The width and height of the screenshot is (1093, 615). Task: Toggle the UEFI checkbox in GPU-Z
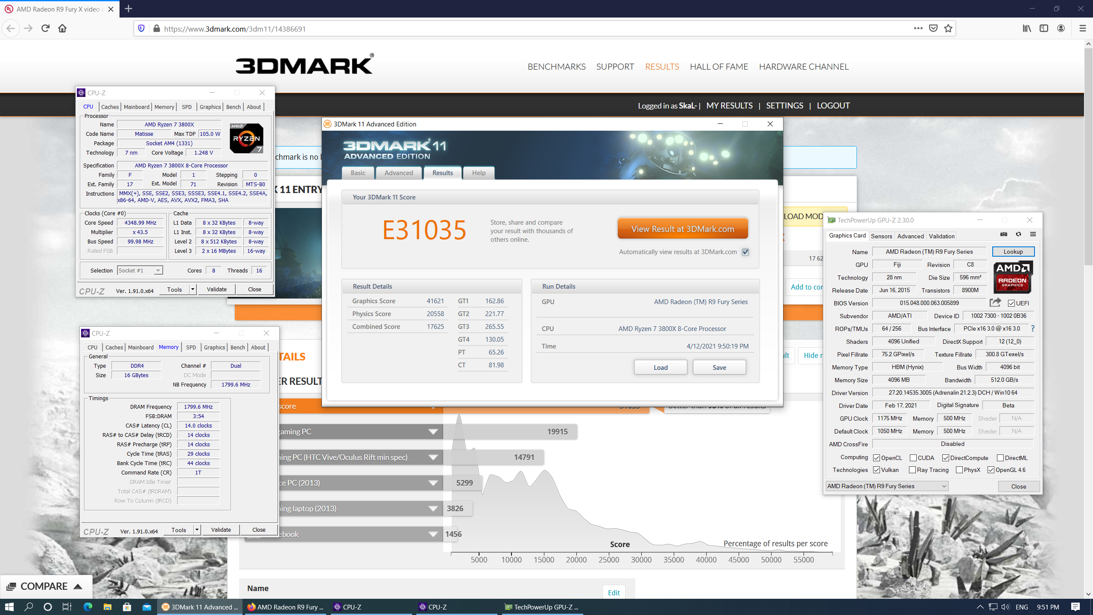[x=1011, y=303]
